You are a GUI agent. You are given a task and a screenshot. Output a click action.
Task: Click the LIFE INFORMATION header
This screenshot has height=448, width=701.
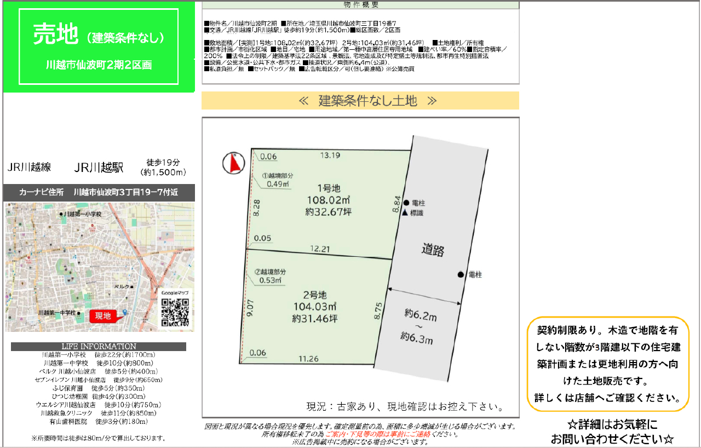pyautogui.click(x=99, y=347)
